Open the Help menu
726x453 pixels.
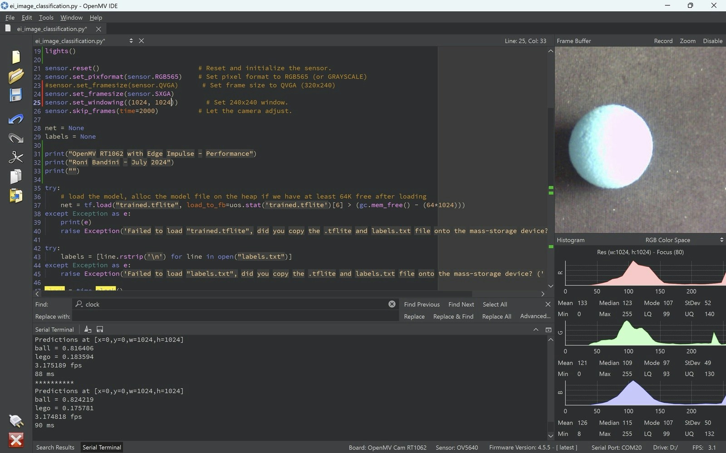pos(96,18)
